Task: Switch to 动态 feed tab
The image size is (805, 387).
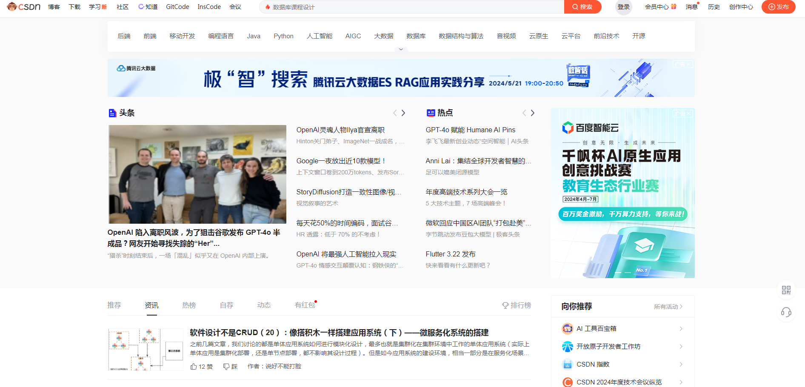Action: 264,305
